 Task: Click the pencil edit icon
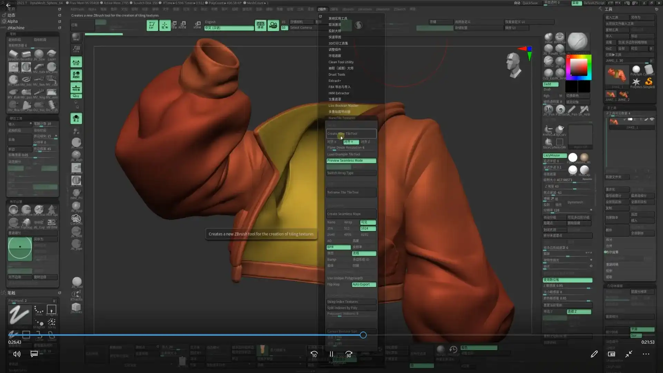tap(594, 354)
